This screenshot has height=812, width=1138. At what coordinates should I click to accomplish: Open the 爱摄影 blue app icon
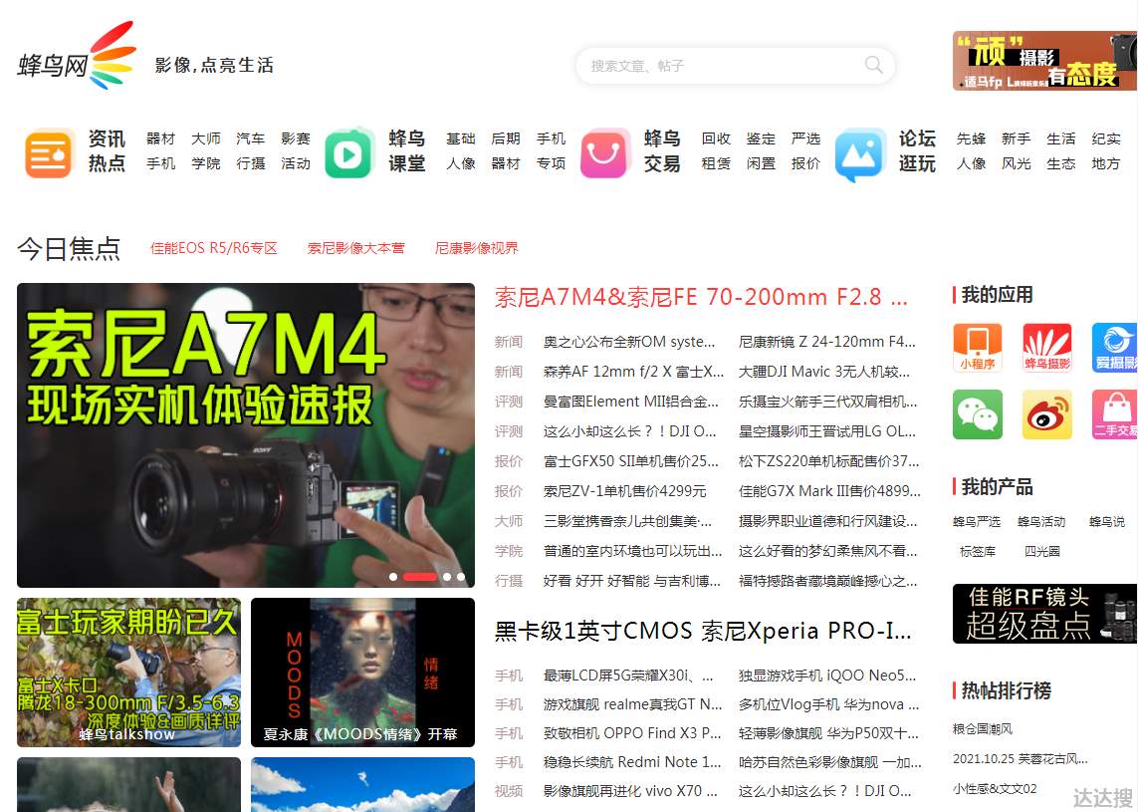[x=1115, y=348]
